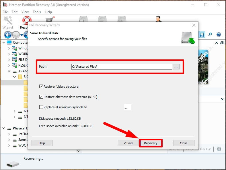This screenshot has height=170, width=226.
Task: Click the shopping basket toolbar icon
Action: point(50,19)
